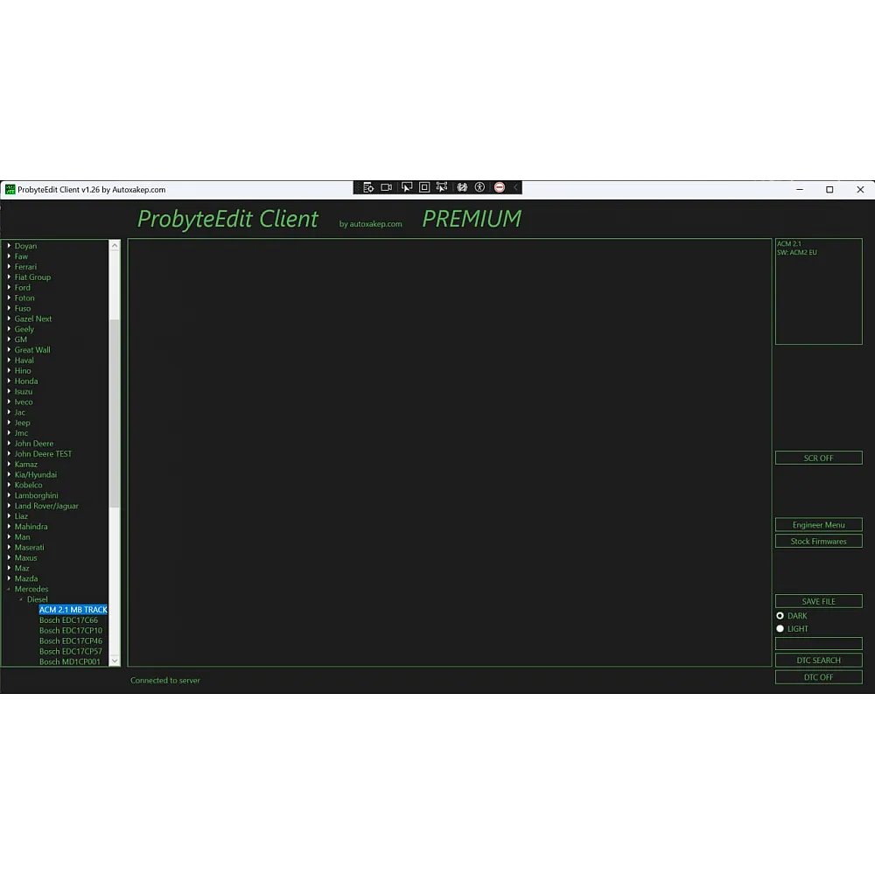The image size is (875, 875).
Task: Click the DTC OFF button
Action: (819, 677)
